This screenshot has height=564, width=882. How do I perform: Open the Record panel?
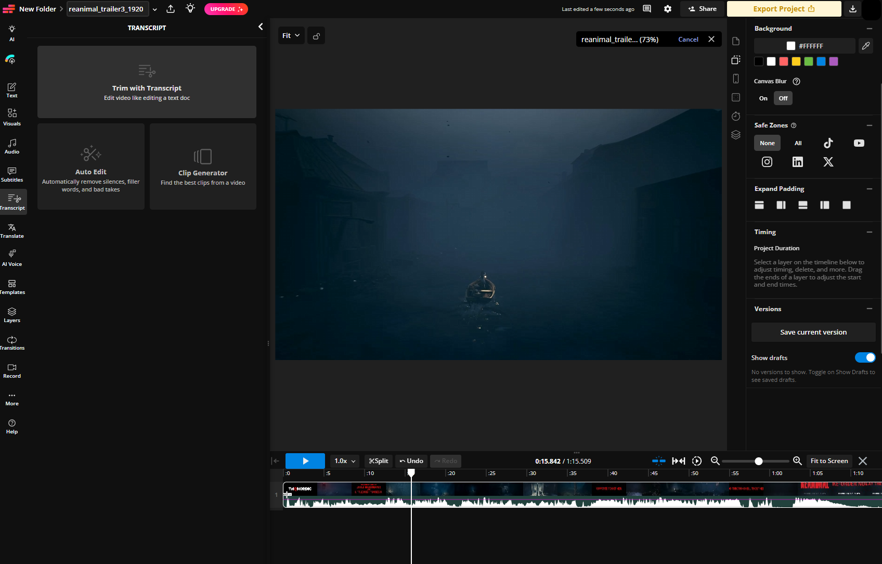coord(12,371)
